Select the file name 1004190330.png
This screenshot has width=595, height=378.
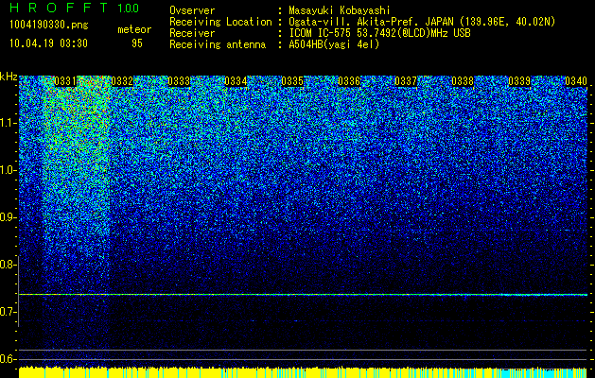[x=49, y=25]
